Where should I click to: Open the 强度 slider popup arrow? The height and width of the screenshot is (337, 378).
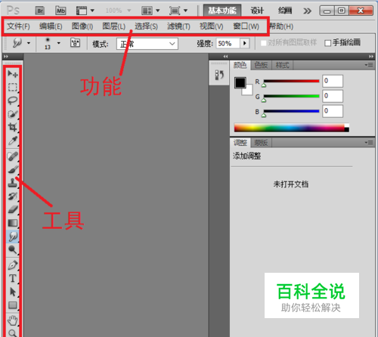(x=245, y=43)
